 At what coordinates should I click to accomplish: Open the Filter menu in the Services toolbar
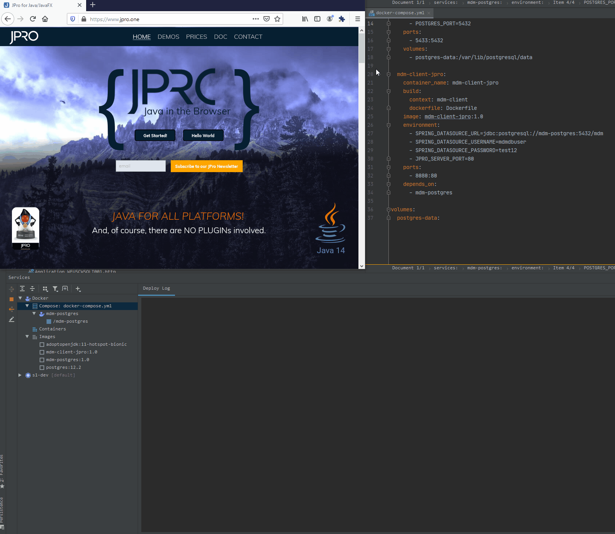click(55, 289)
